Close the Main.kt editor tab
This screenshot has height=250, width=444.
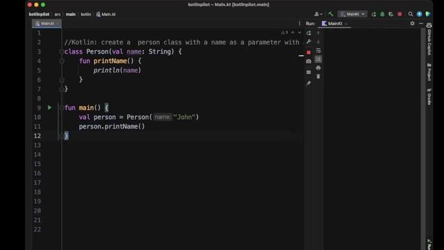[58, 24]
